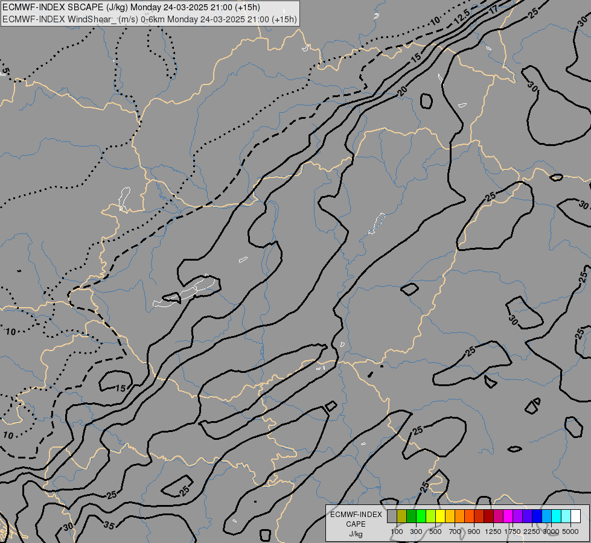Click the legend title ECMWF-INDEX CAPE J/kg
Viewport: 591px width, 543px height.
point(356,524)
